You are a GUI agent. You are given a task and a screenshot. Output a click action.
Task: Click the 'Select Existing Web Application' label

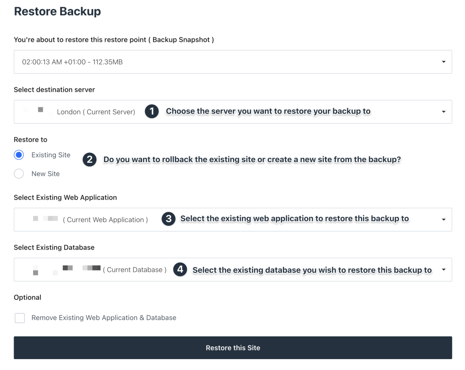65,197
